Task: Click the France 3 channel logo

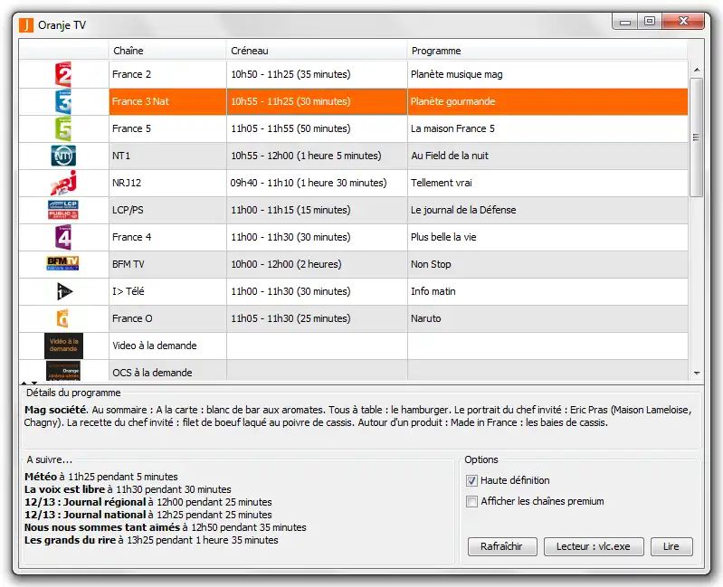Action: [63, 101]
